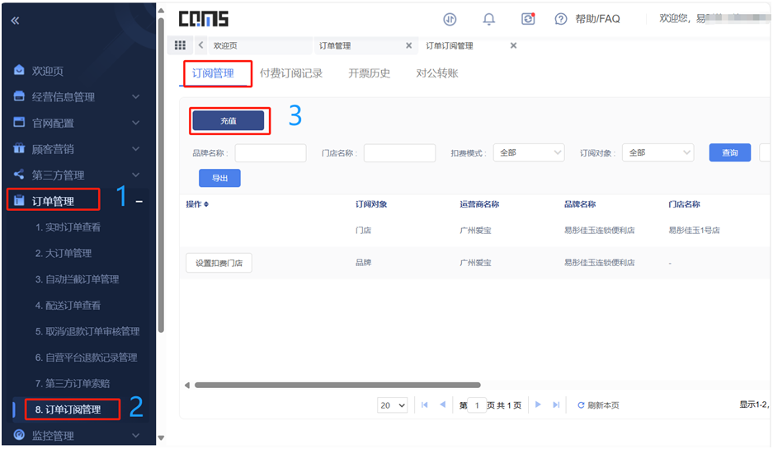773x449 pixels.
Task: Collapse the sidebar with the double-chevron icon
Action: (15, 21)
